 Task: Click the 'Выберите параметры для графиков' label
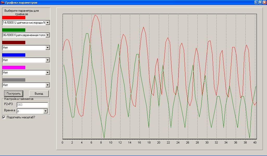click(x=22, y=12)
